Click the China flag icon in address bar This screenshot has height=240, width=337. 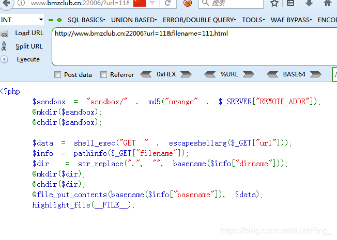point(140,3)
